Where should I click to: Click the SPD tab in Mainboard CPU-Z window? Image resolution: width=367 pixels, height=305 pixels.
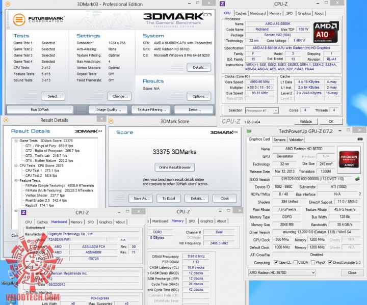pos(91,222)
